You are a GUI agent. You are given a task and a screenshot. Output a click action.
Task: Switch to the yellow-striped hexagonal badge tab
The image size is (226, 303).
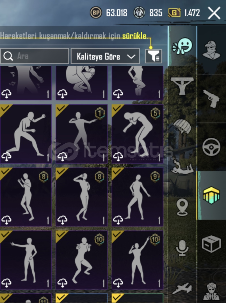(211, 195)
